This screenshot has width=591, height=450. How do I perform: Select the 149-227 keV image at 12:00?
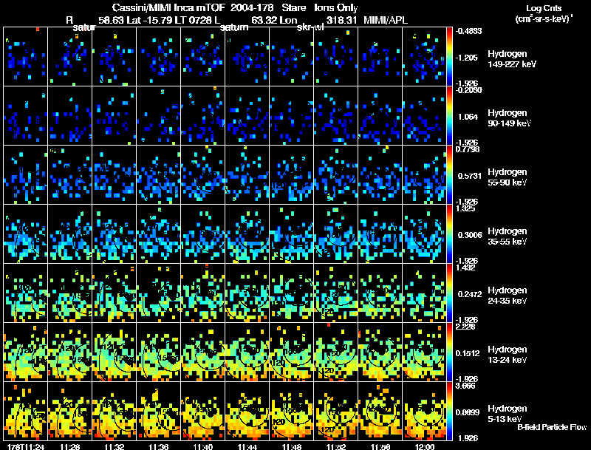point(425,56)
